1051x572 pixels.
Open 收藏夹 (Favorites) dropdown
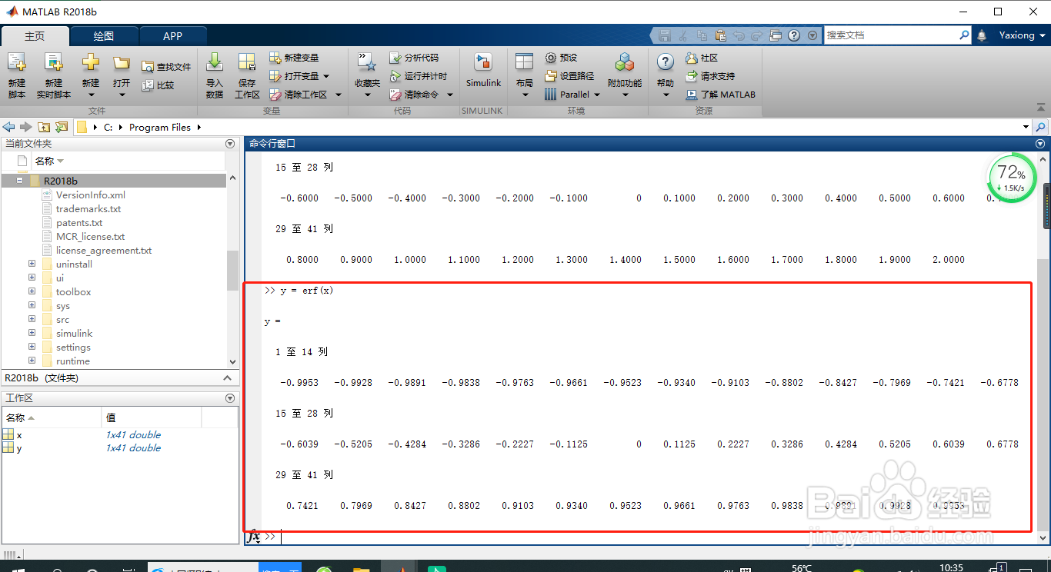point(367,95)
